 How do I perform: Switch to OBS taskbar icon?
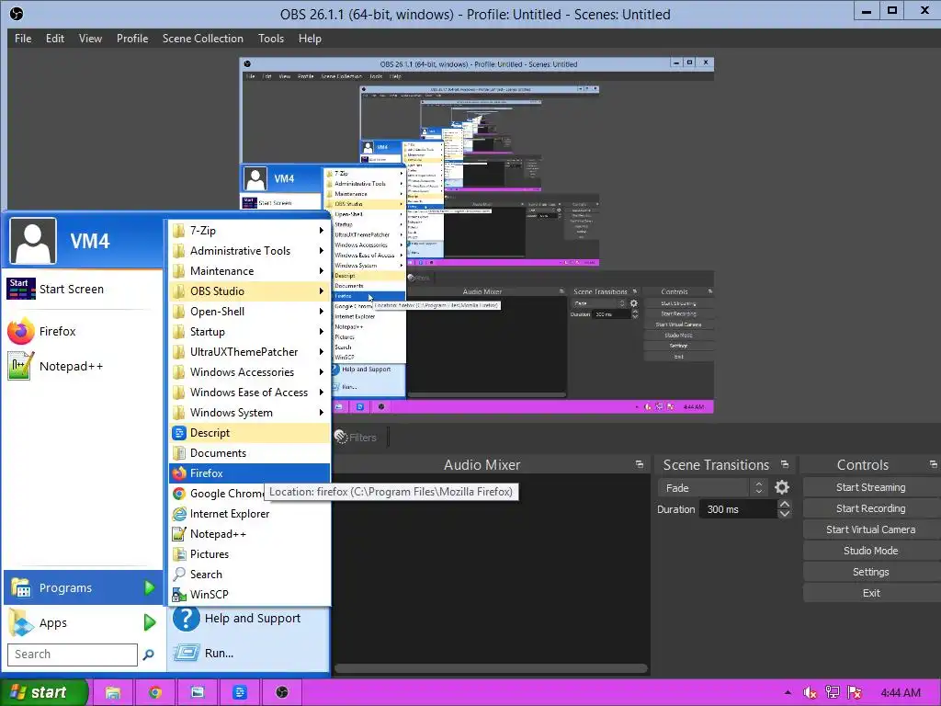pyautogui.click(x=282, y=693)
